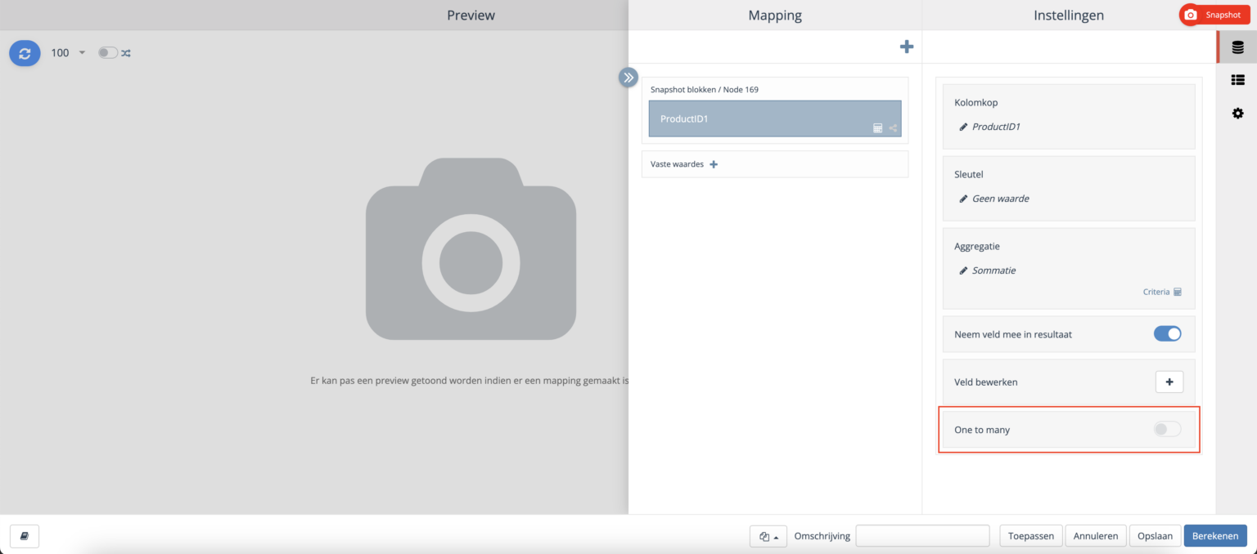The height and width of the screenshot is (554, 1257).
Task: Click the red Snapshot button
Action: (1214, 15)
